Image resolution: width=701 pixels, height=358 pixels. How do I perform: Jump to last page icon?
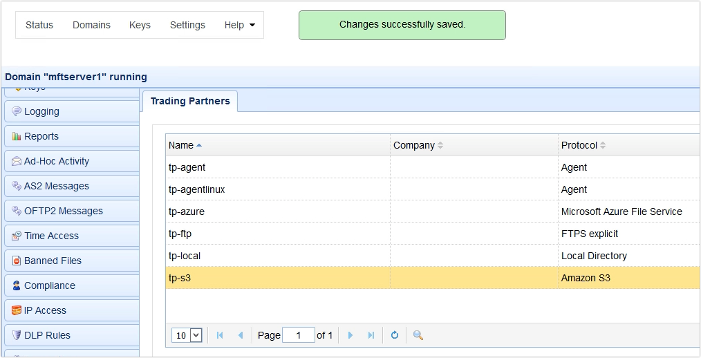pos(371,335)
